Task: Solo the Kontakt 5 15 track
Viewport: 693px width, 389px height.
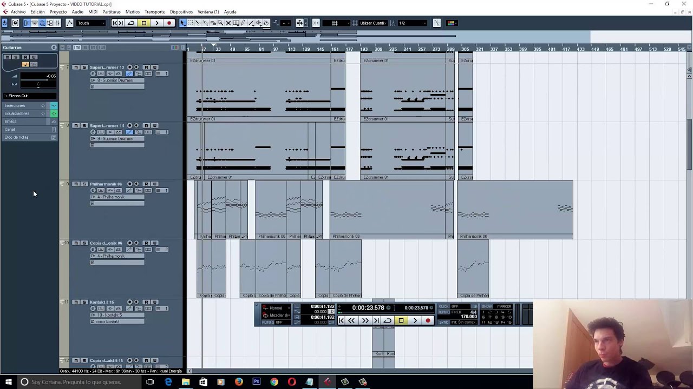Action: (x=83, y=302)
